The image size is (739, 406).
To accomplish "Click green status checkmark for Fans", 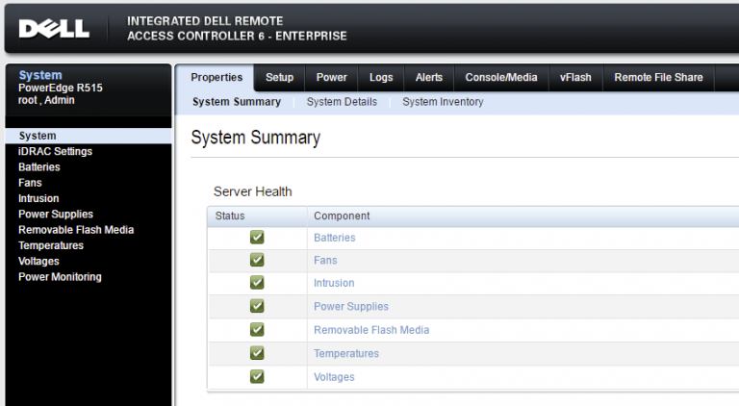I will point(257,260).
